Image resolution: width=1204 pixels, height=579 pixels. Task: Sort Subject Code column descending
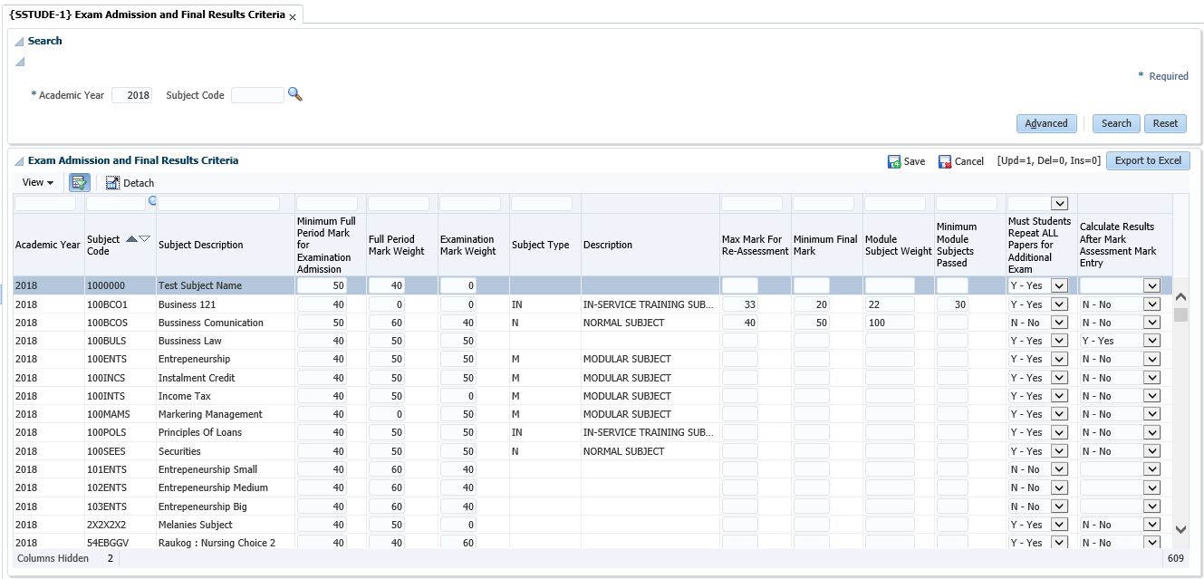(143, 239)
